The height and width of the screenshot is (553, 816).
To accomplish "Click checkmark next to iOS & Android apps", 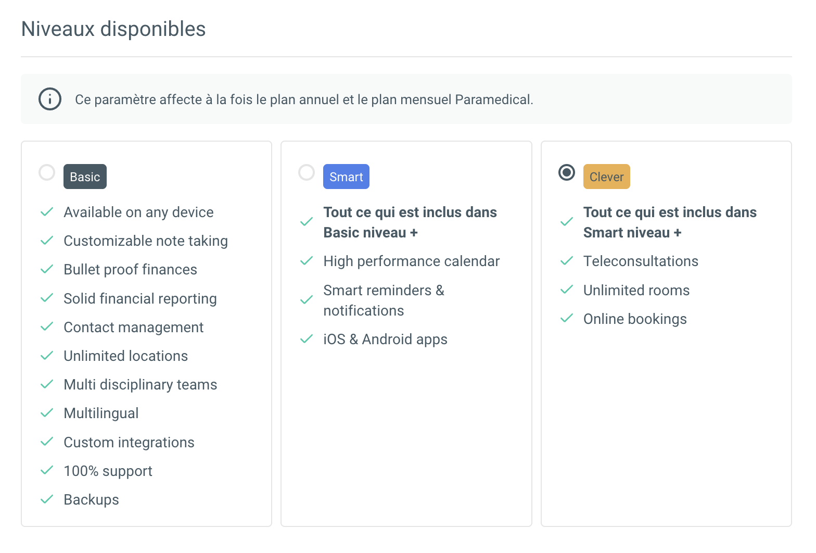I will (307, 339).
